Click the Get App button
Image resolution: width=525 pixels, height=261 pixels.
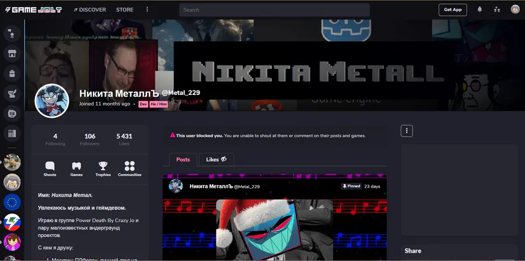[453, 10]
